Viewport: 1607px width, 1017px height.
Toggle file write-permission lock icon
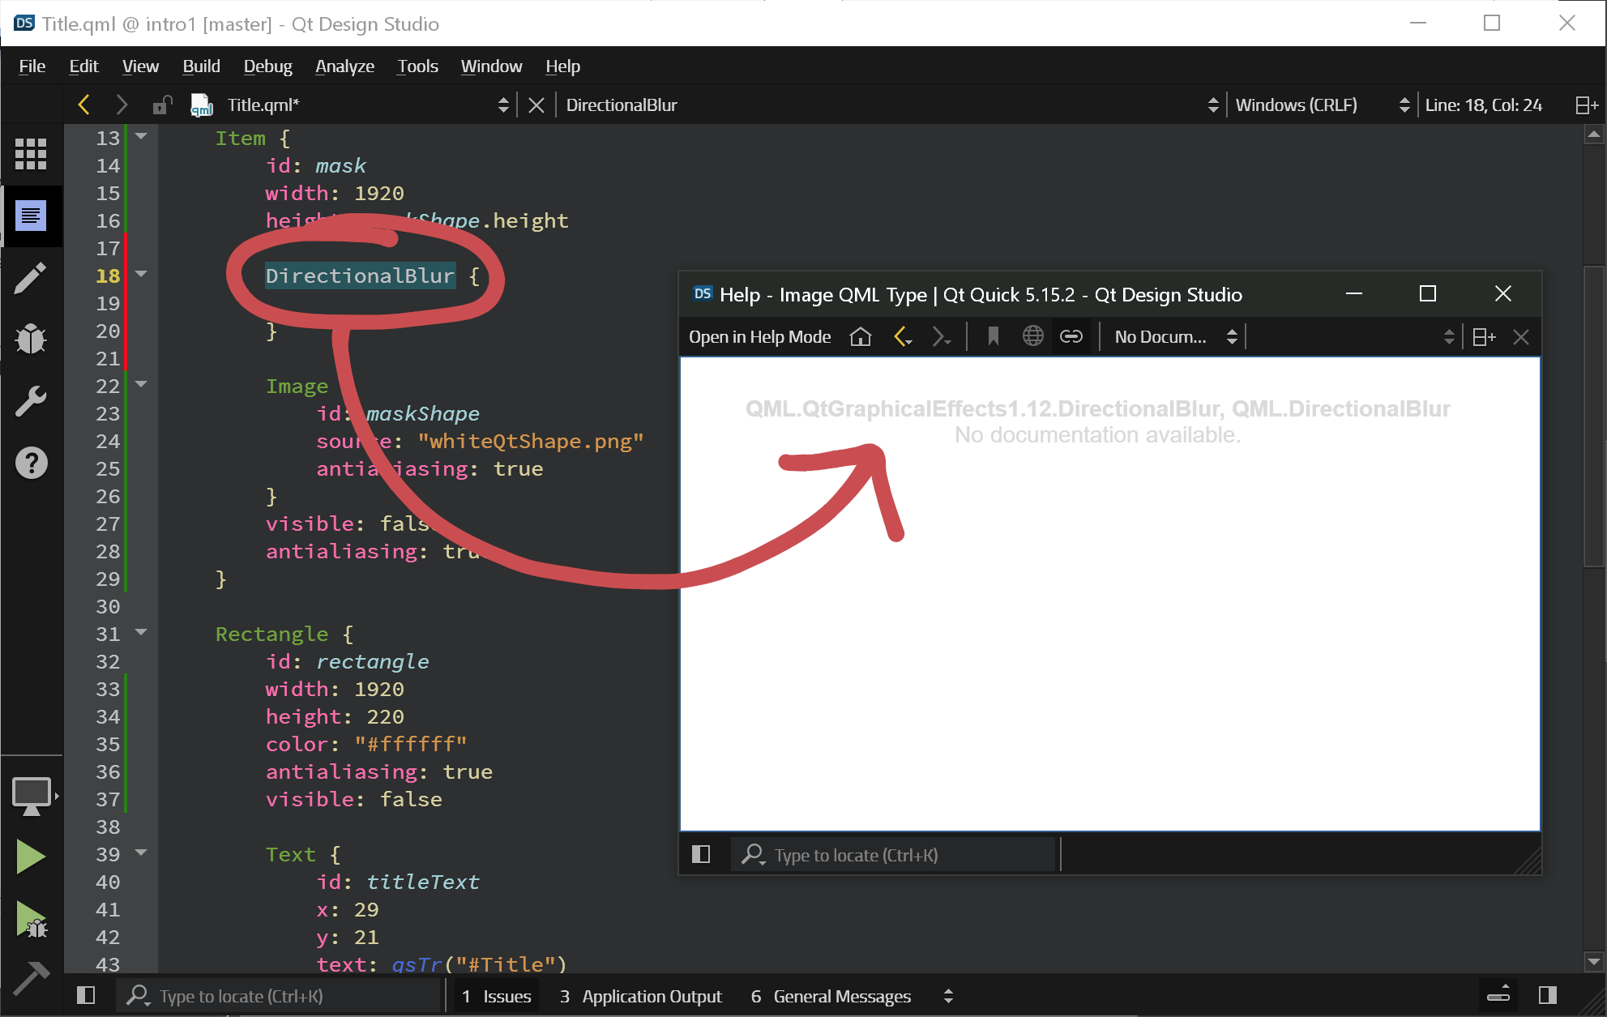[x=162, y=105]
